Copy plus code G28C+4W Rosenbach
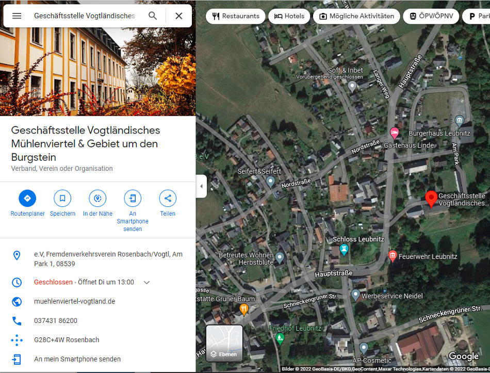490x373 pixels. [x=67, y=340]
